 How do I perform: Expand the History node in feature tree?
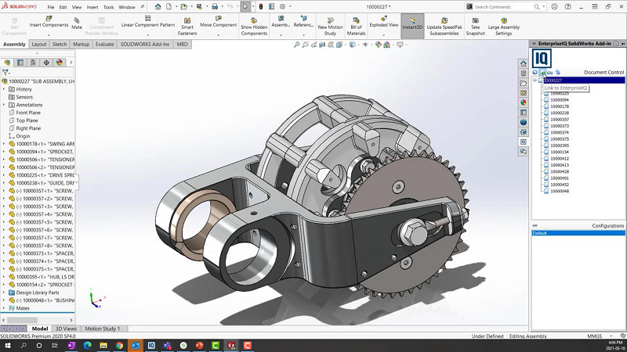4,89
